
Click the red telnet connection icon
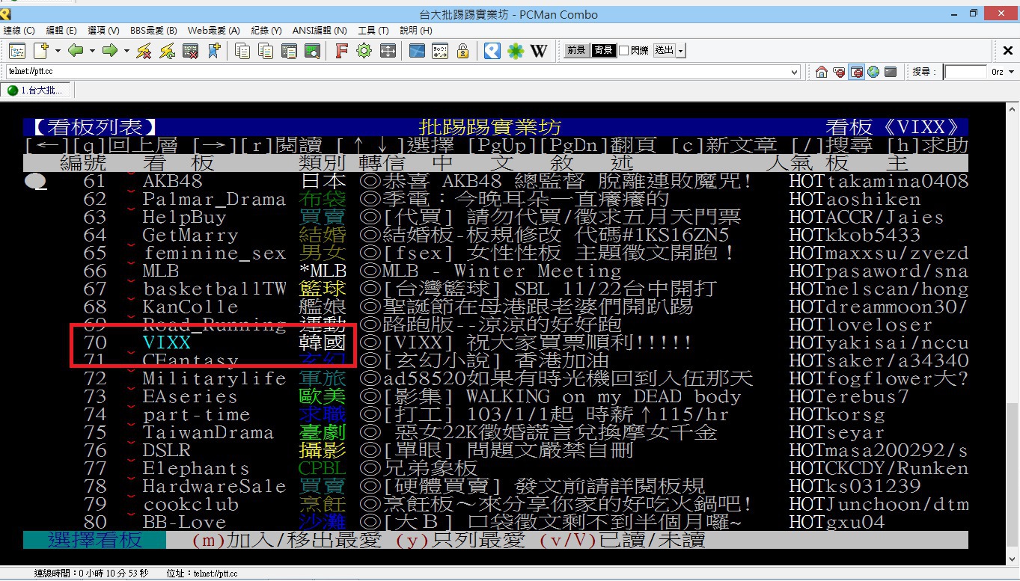(x=839, y=72)
